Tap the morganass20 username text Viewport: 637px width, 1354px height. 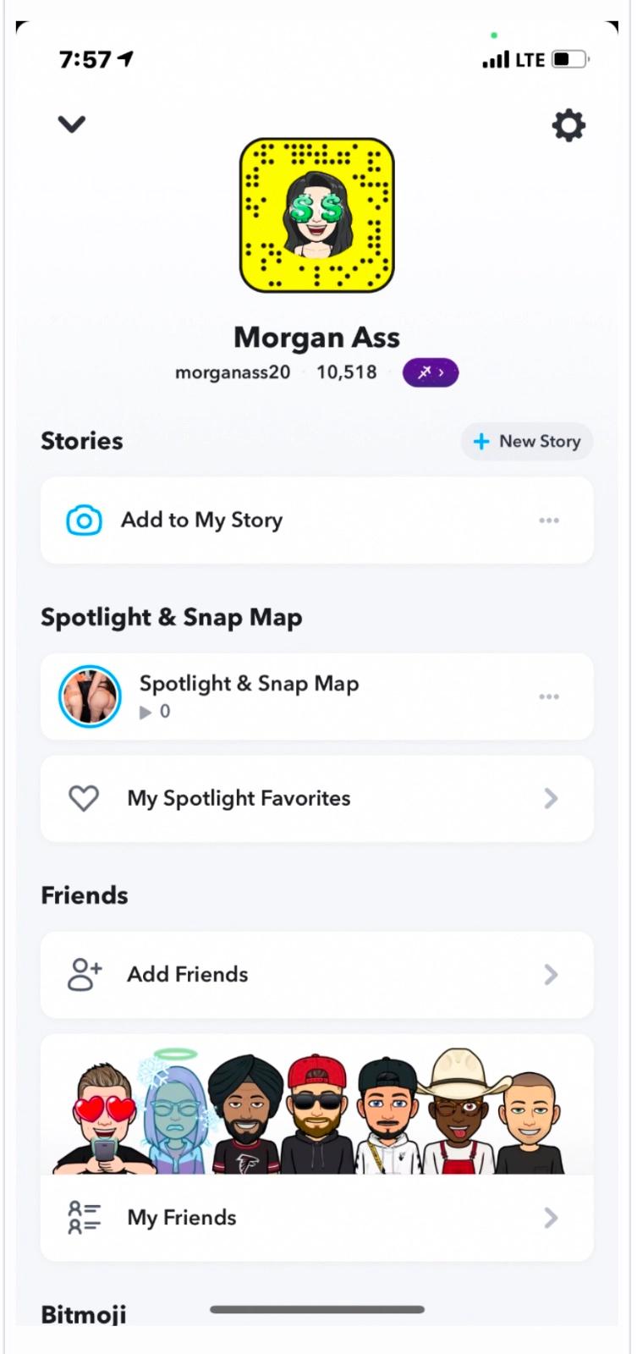(x=233, y=372)
